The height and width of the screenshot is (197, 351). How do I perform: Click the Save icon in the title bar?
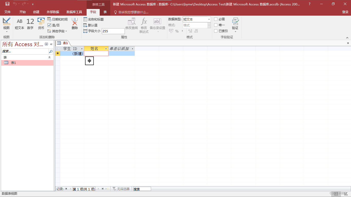tap(7, 4)
